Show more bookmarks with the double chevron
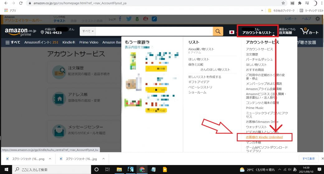This screenshot has width=324, height=174. point(262,10)
